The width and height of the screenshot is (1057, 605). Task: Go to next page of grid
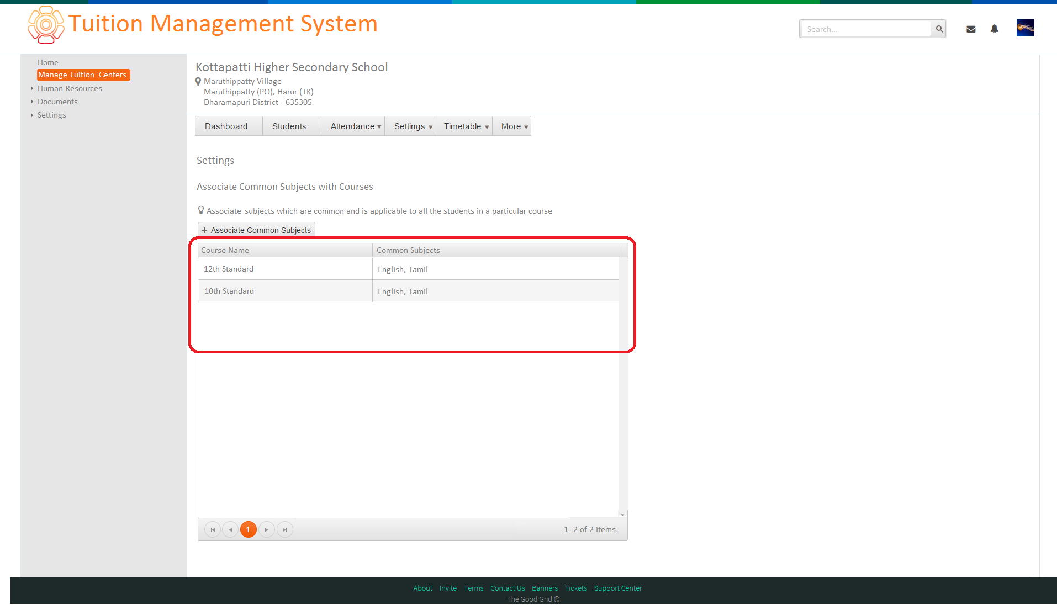267,529
